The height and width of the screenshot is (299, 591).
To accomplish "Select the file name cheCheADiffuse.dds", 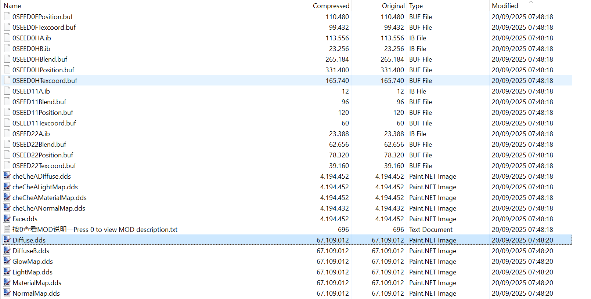I will click(x=42, y=176).
